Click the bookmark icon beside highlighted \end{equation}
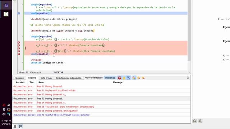Screen dimensions: 230x129 click(x=19, y=13)
